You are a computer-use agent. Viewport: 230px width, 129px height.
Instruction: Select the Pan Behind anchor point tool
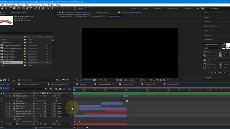(18, 8)
